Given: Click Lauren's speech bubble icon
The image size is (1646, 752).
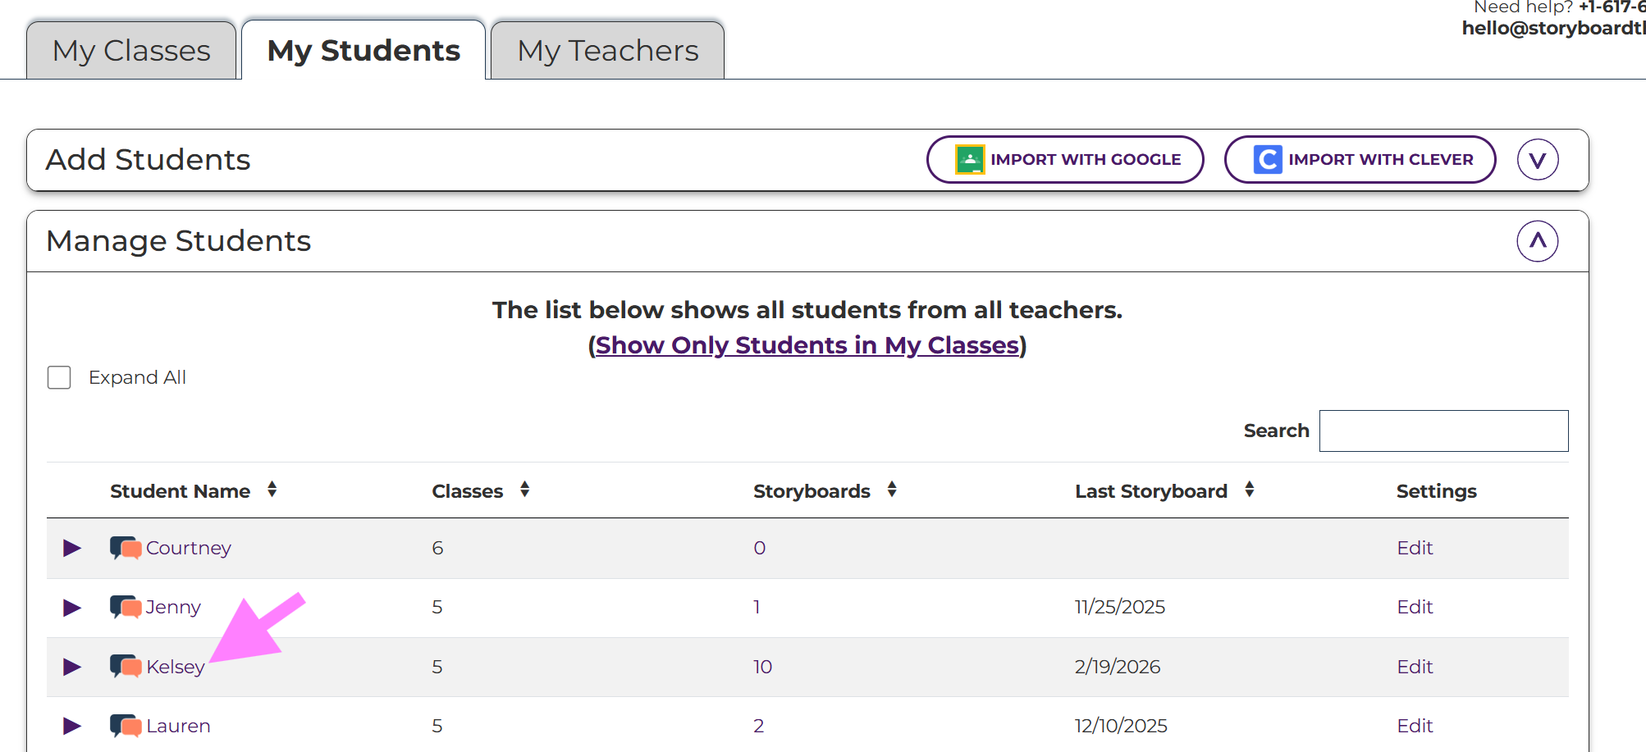Looking at the screenshot, I should click(126, 726).
